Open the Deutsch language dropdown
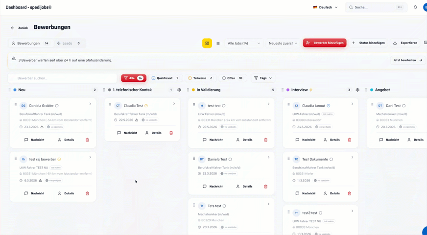Image resolution: width=427 pixels, height=235 pixels. [x=326, y=7]
